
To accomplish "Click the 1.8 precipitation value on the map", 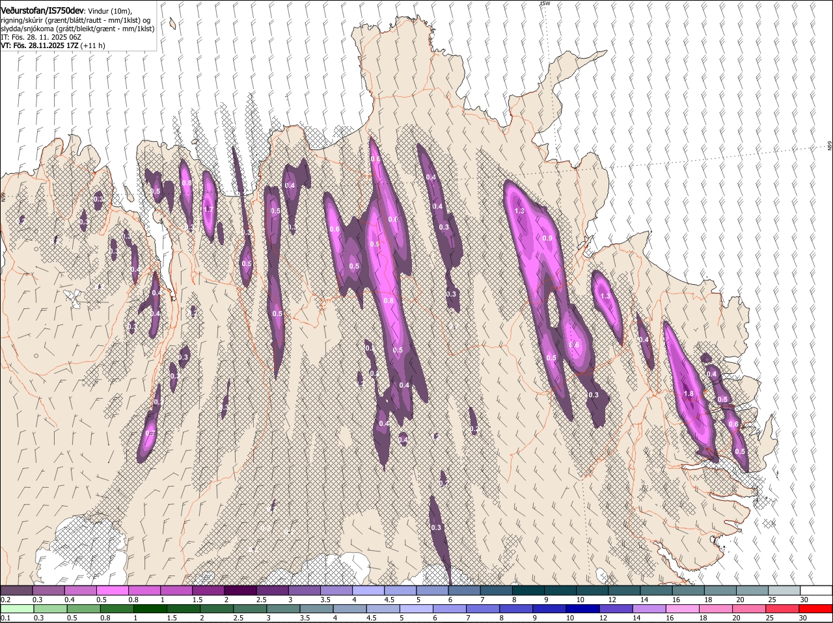I will coord(689,394).
